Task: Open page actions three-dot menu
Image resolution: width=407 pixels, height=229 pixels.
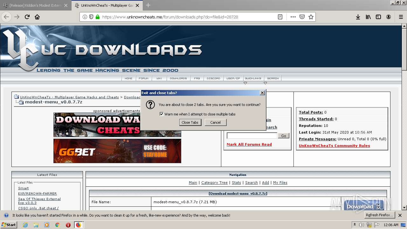Action: pyautogui.click(x=293, y=17)
